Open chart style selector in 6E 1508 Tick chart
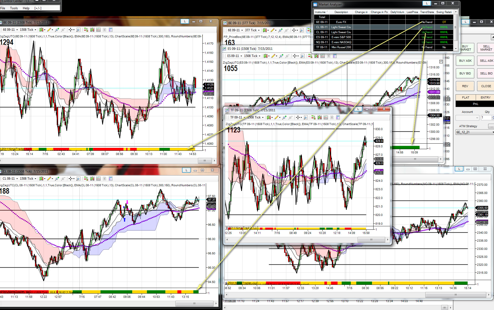The height and width of the screenshot is (310, 494). pyautogui.click(x=42, y=30)
